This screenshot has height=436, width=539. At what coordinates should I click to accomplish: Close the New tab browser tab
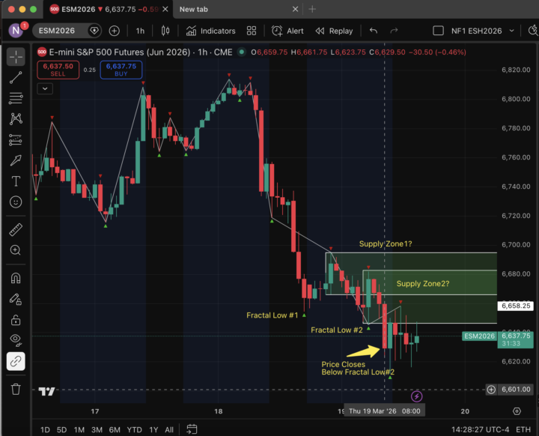[x=295, y=9]
